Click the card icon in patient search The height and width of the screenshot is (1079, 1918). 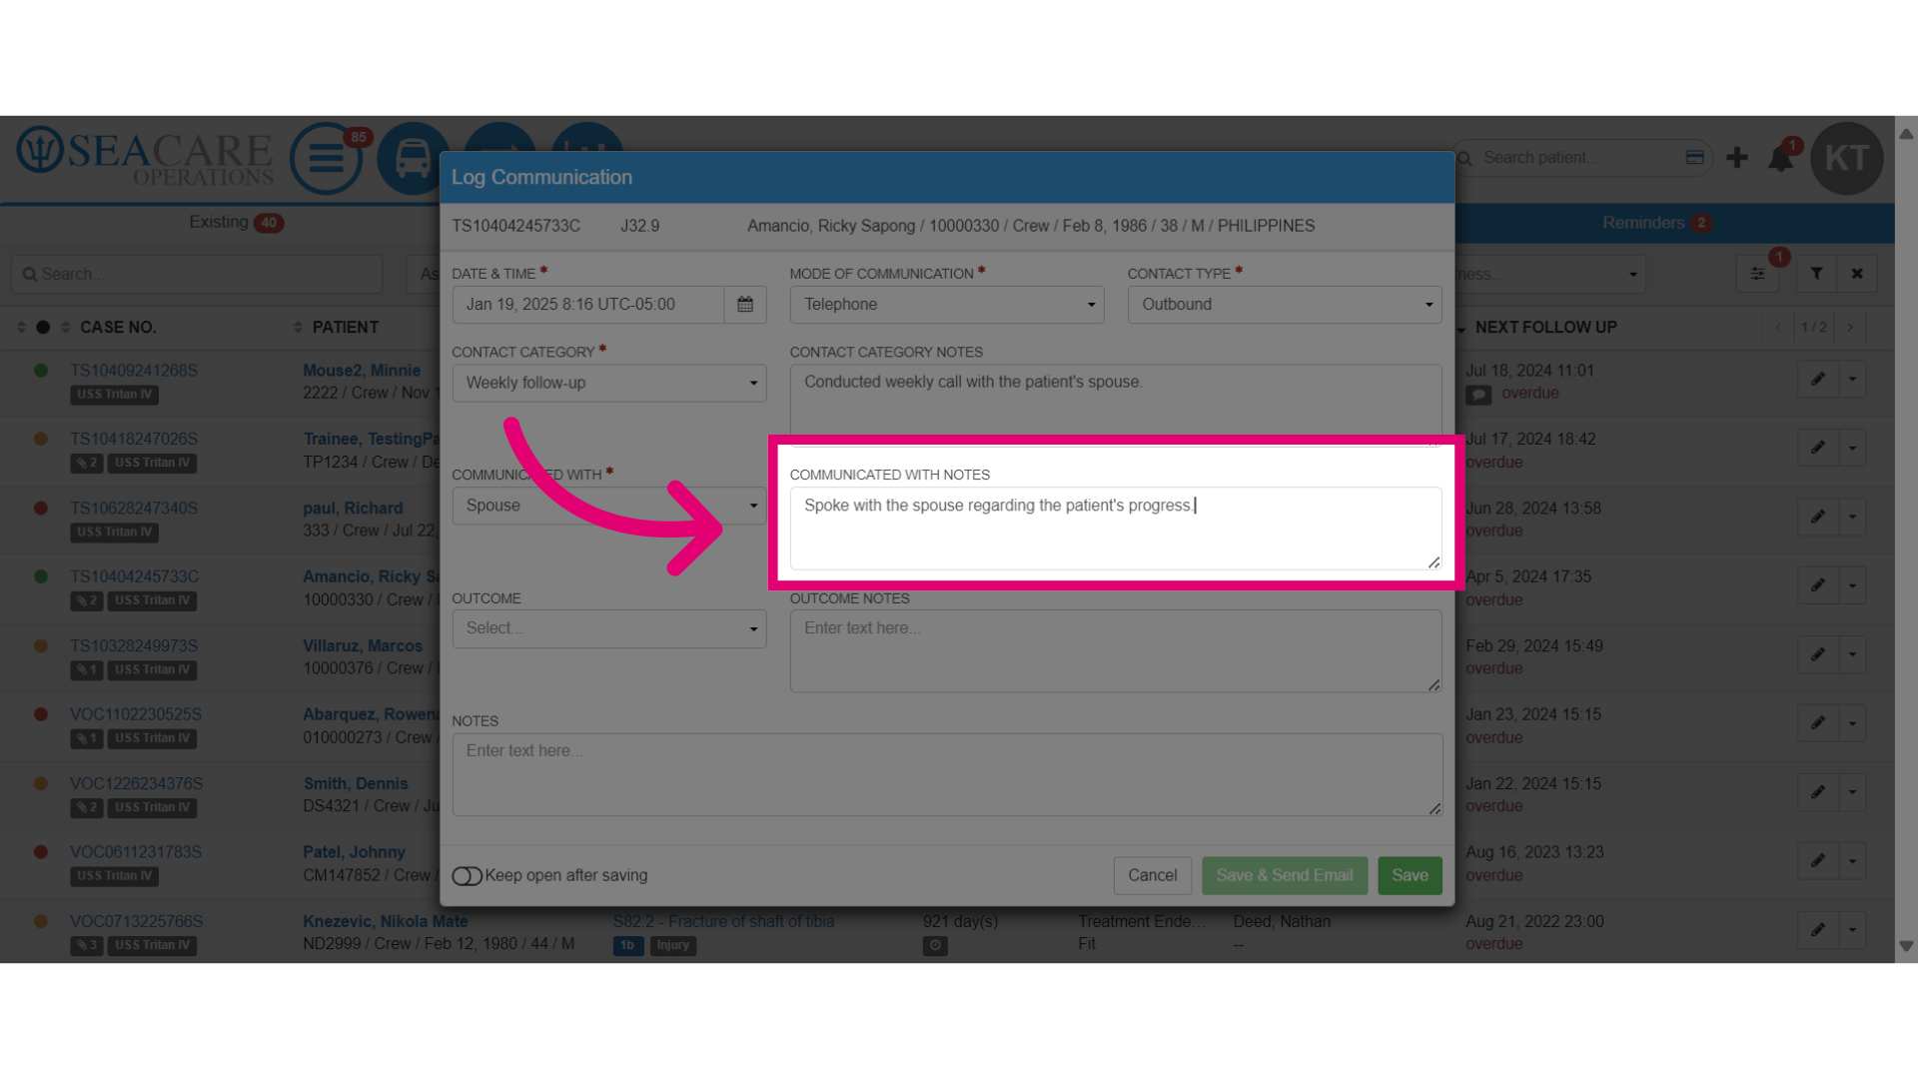(1694, 158)
